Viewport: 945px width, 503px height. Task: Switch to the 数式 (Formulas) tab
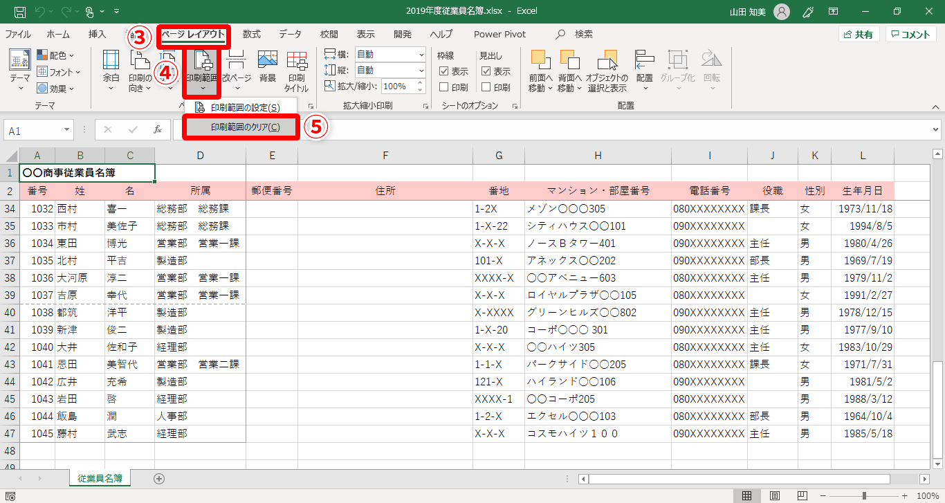(x=251, y=34)
